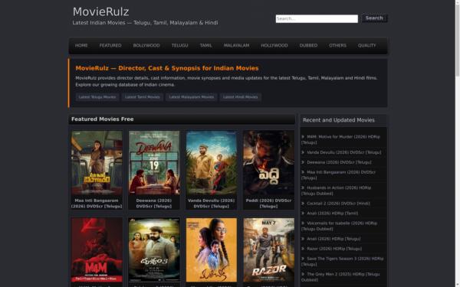
Task: Click the arrow bullet next to Cocktail 2 (2026)
Action: pyautogui.click(x=303, y=204)
